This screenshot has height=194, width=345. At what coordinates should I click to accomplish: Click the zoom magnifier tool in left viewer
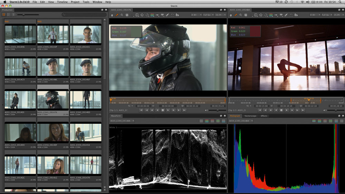pyautogui.click(x=122, y=15)
